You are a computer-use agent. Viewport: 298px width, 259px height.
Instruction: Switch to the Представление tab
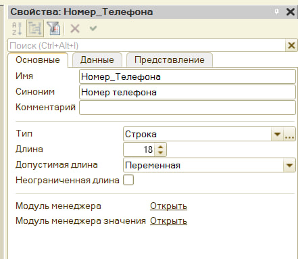click(x=170, y=60)
